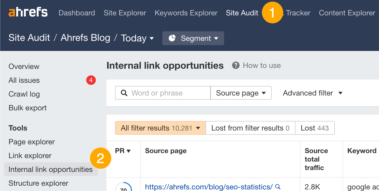Click the ahrefs logo
This screenshot has height=191, width=379.
tap(28, 12)
